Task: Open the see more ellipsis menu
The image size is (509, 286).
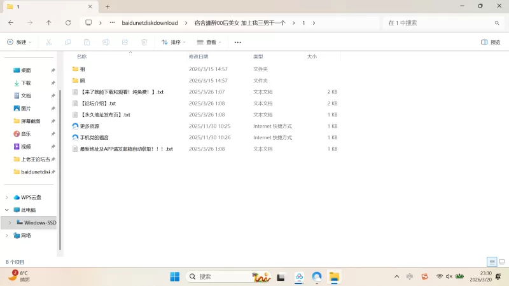Action: point(238,42)
